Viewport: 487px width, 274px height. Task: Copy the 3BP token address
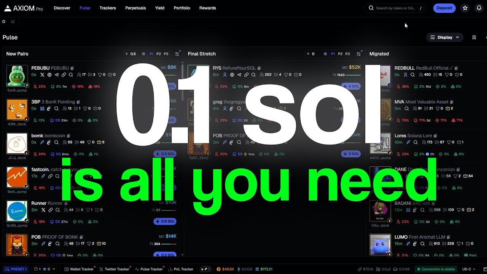[x=78, y=102]
